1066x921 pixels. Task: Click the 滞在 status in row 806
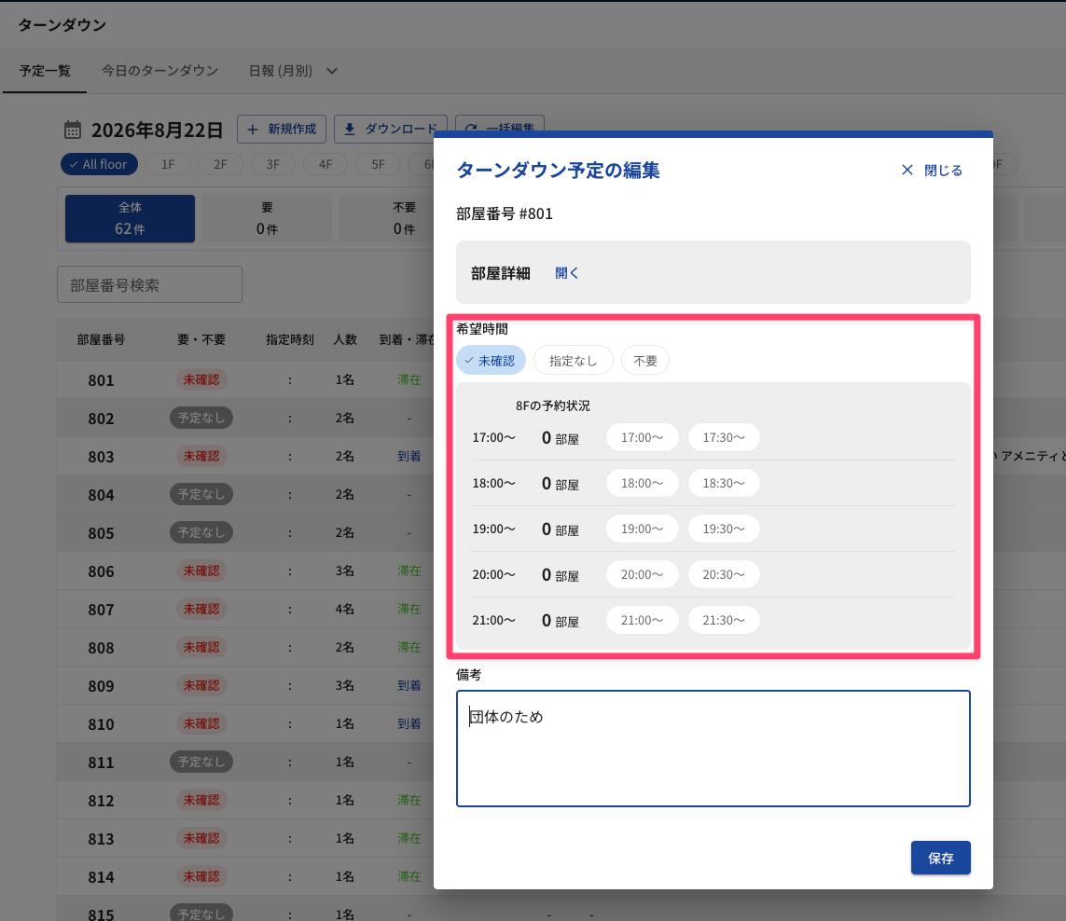[408, 570]
